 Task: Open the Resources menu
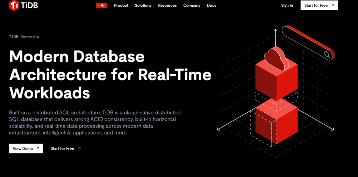point(167,5)
